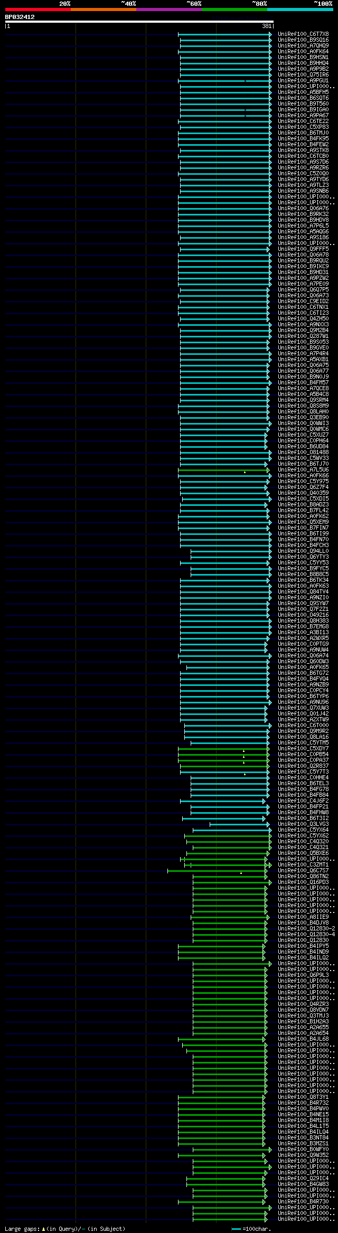The width and height of the screenshot is (338, 1233).
Task: Select label UniRef100_C6TE22
Action: [303, 121]
